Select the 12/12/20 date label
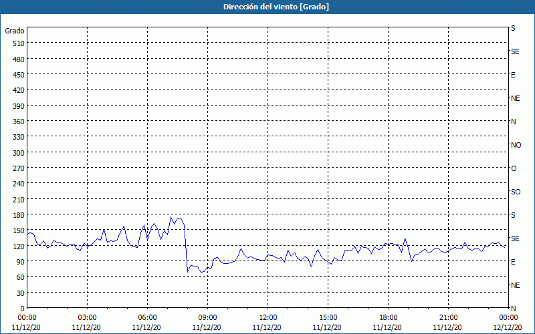This screenshot has width=535, height=334. 509,327
